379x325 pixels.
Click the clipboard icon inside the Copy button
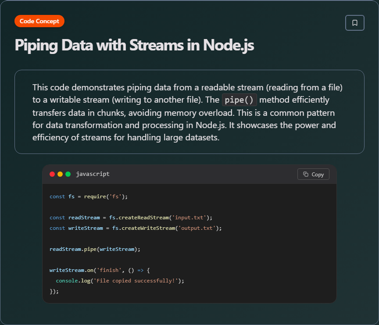click(x=305, y=174)
